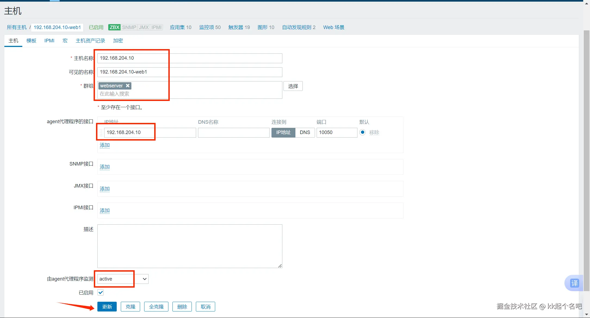Click the JMX availability badge
Image resolution: width=590 pixels, height=318 pixels.
click(x=144, y=27)
